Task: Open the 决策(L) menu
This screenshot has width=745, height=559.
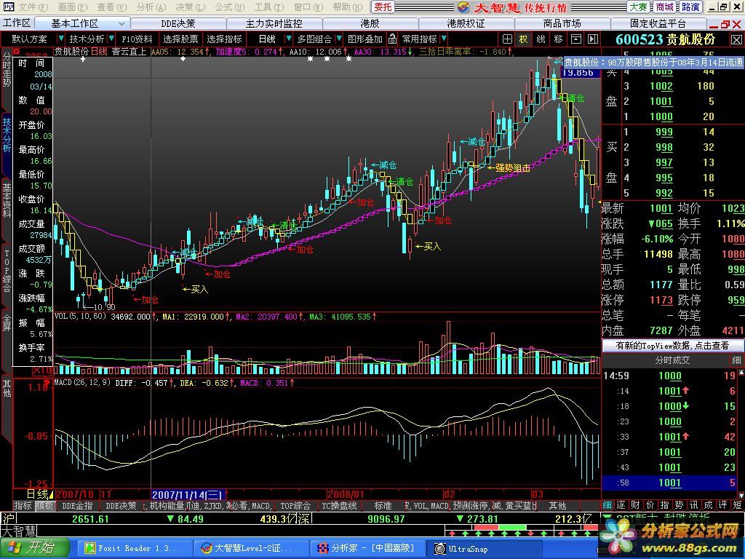Action: pyautogui.click(x=190, y=7)
